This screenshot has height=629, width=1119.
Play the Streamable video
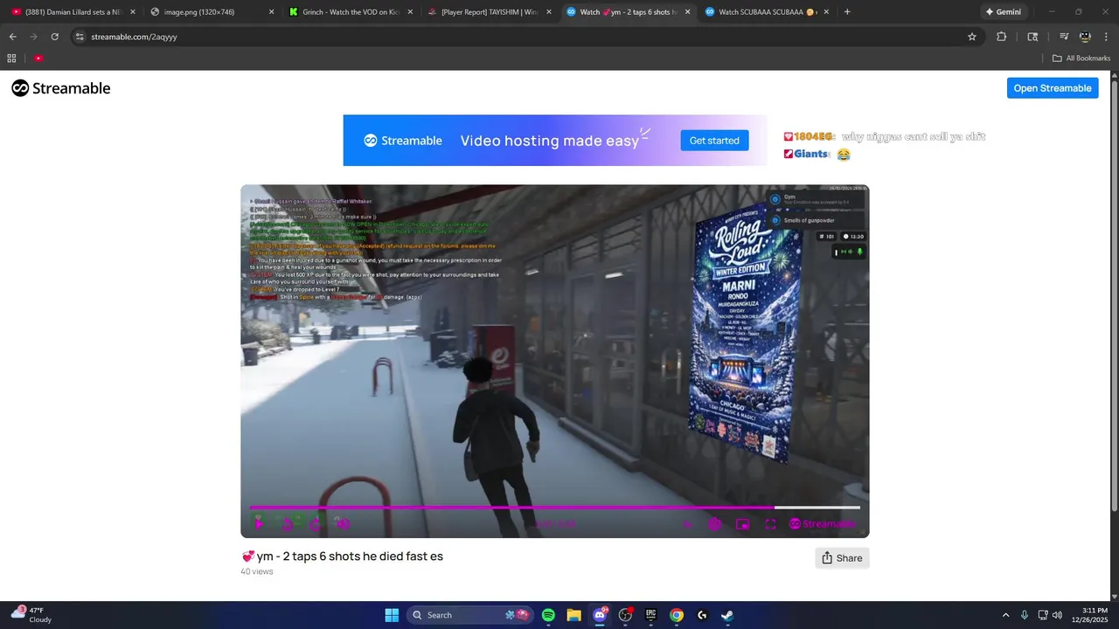(259, 524)
